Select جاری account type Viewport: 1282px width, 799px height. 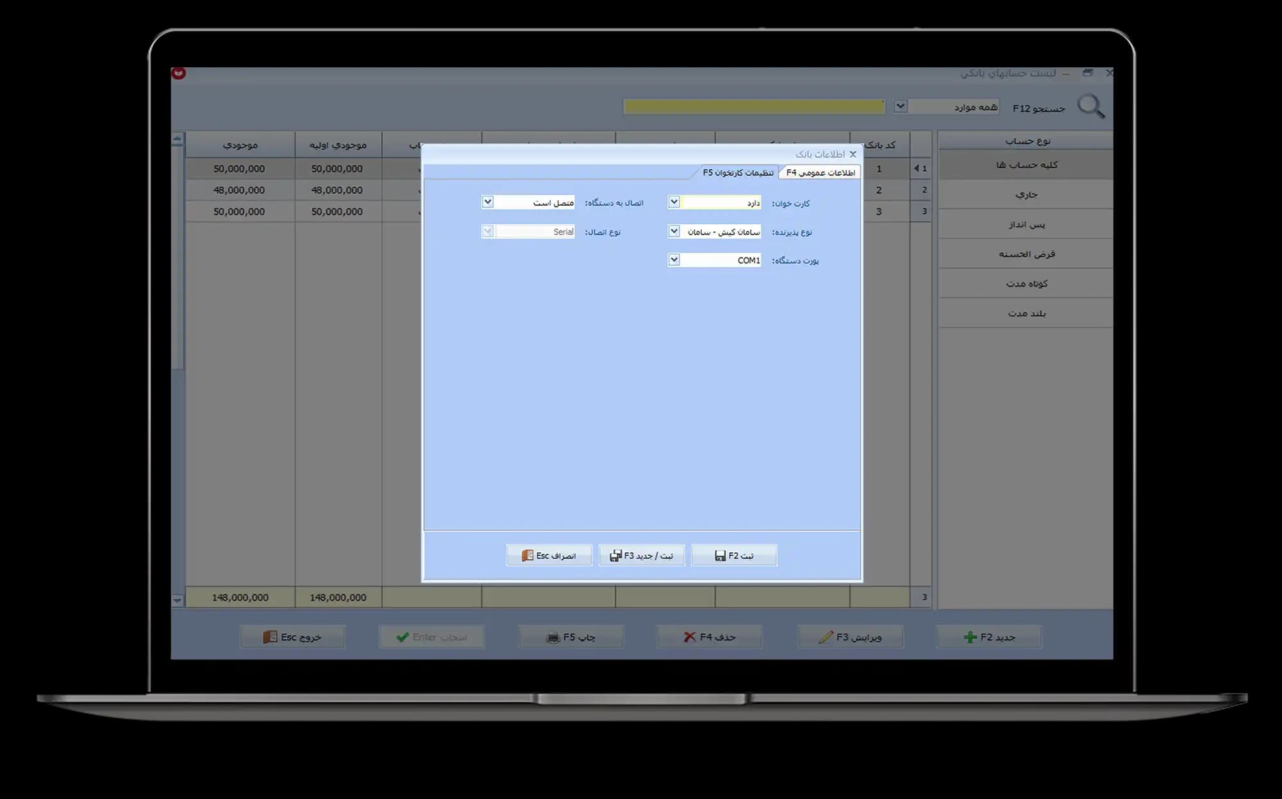click(x=1026, y=194)
